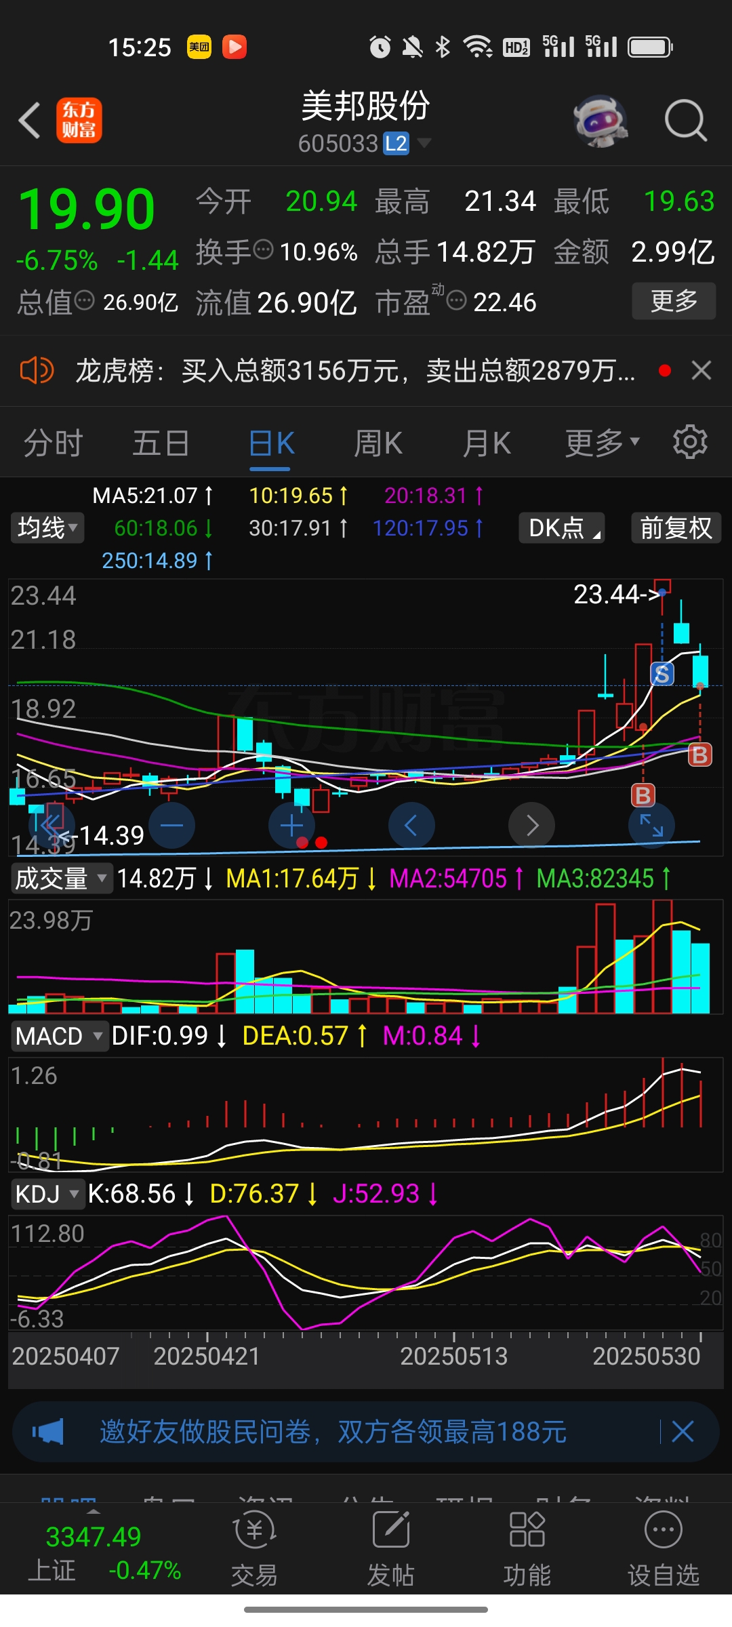Tap the alarm clock status icon
The height and width of the screenshot is (1627, 732).
[380, 47]
